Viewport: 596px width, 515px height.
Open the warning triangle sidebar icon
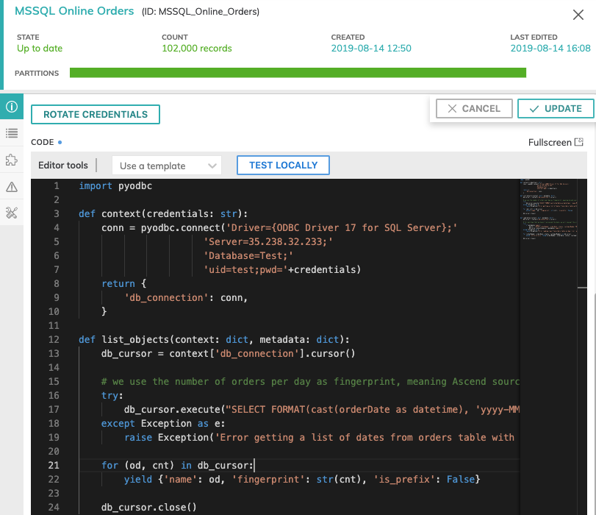tap(11, 187)
